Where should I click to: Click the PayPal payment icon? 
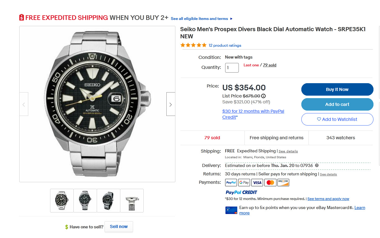tap(231, 183)
